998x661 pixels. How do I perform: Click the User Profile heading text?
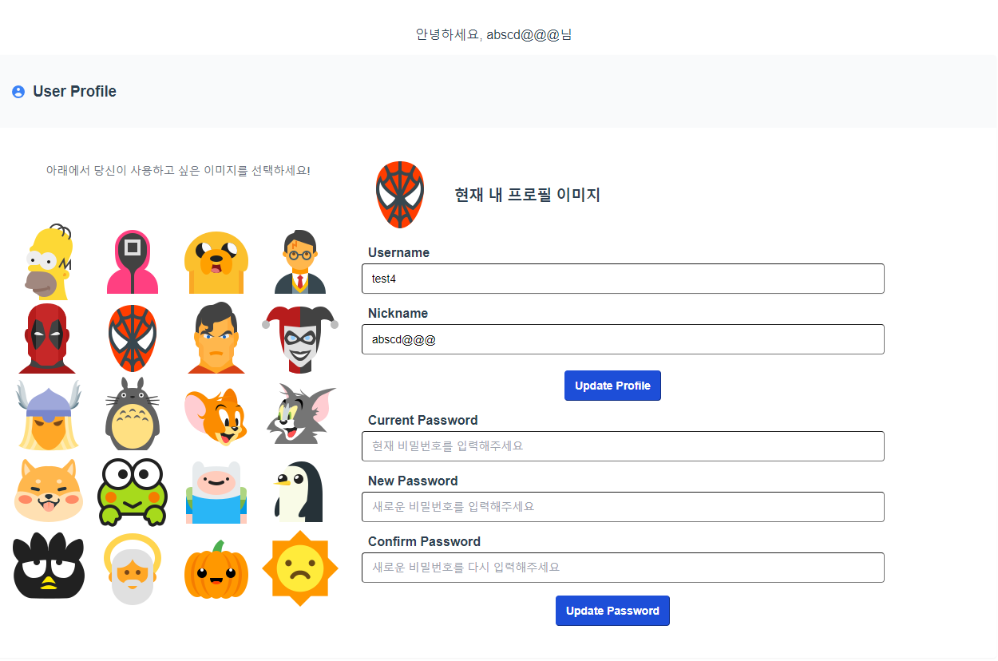74,92
